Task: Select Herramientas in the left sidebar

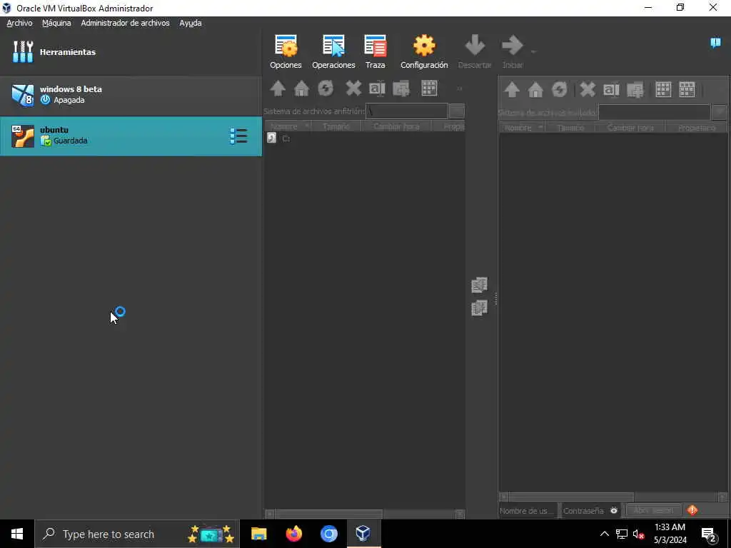Action: coord(131,51)
